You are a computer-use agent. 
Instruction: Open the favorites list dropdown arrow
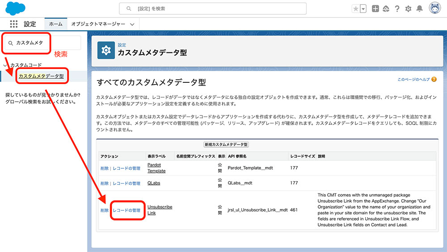coord(363,9)
